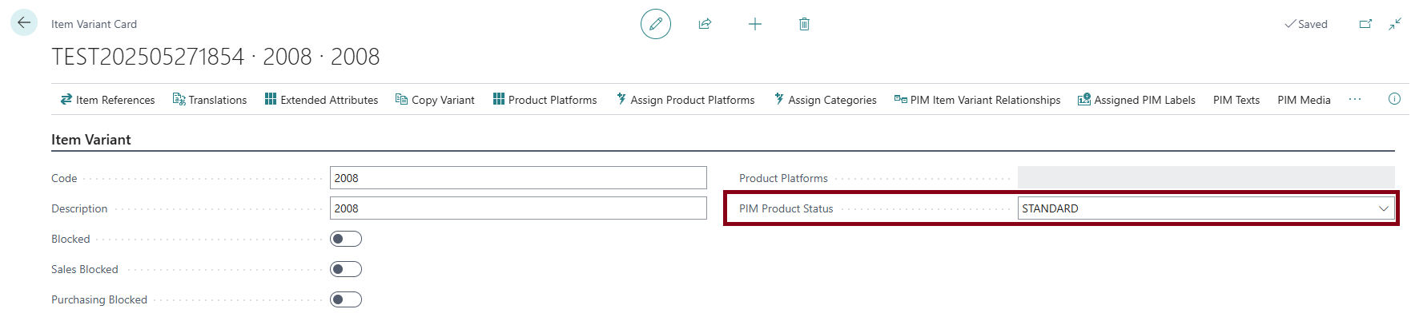Select Translations in the action bar
This screenshot has height=321, width=1415.
[x=210, y=100]
